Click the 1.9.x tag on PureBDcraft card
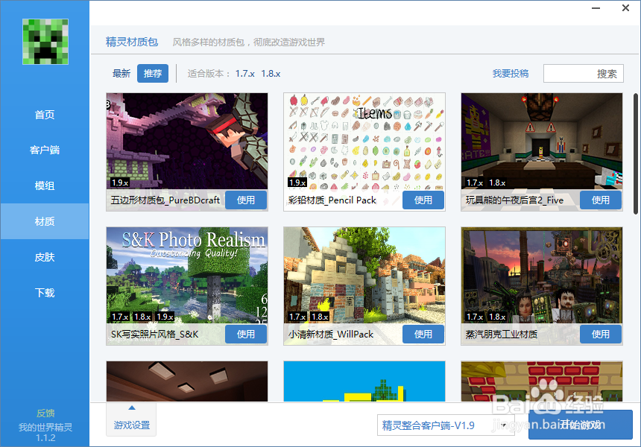Viewport: 641px width, 447px height. tap(120, 183)
